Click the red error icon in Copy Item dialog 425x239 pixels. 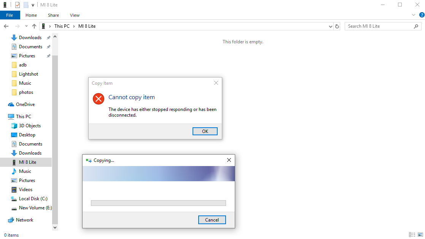click(x=99, y=99)
